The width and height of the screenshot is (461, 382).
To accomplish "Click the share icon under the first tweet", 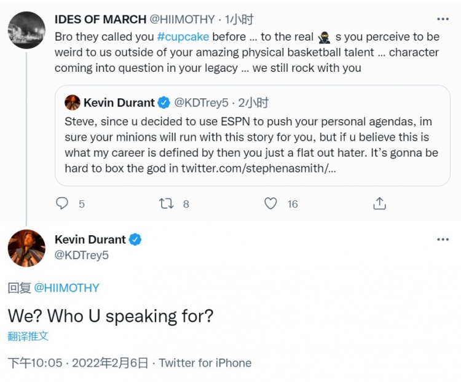I will (380, 203).
